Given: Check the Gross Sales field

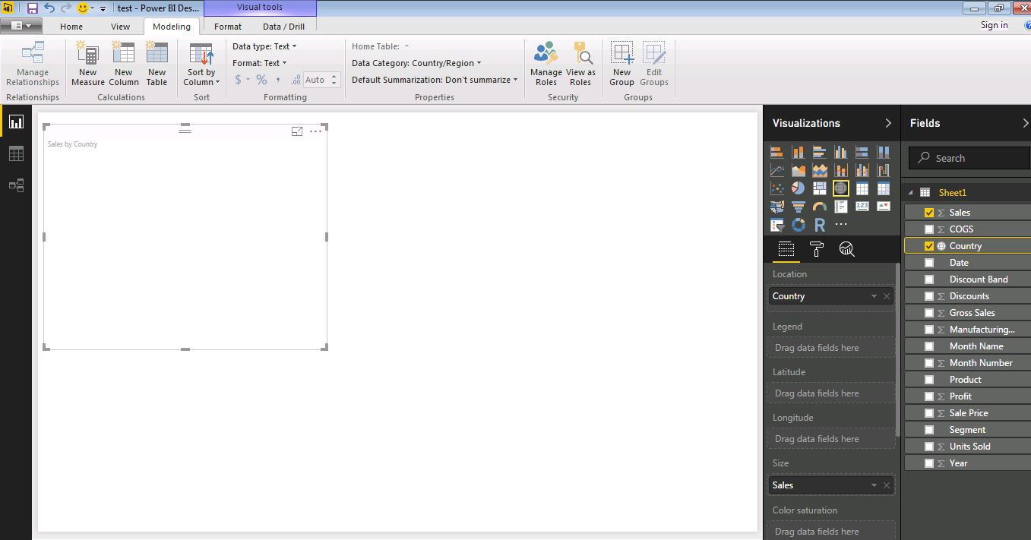Looking at the screenshot, I should (928, 313).
